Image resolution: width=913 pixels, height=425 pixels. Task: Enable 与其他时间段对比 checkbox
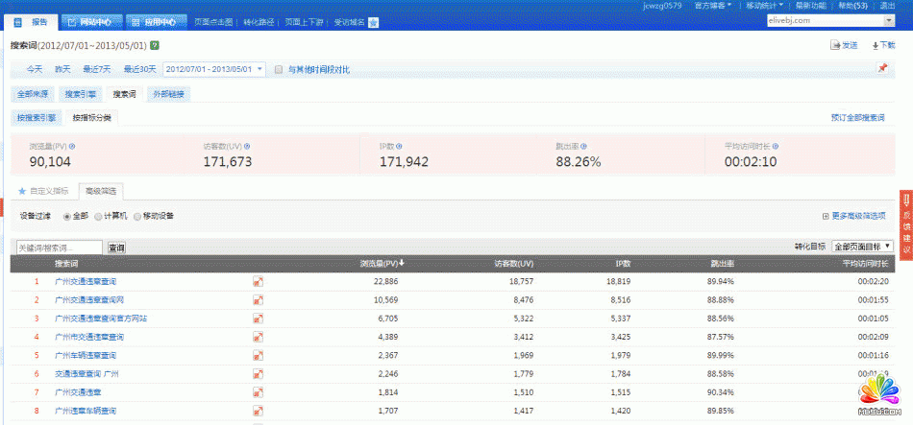[x=279, y=69]
